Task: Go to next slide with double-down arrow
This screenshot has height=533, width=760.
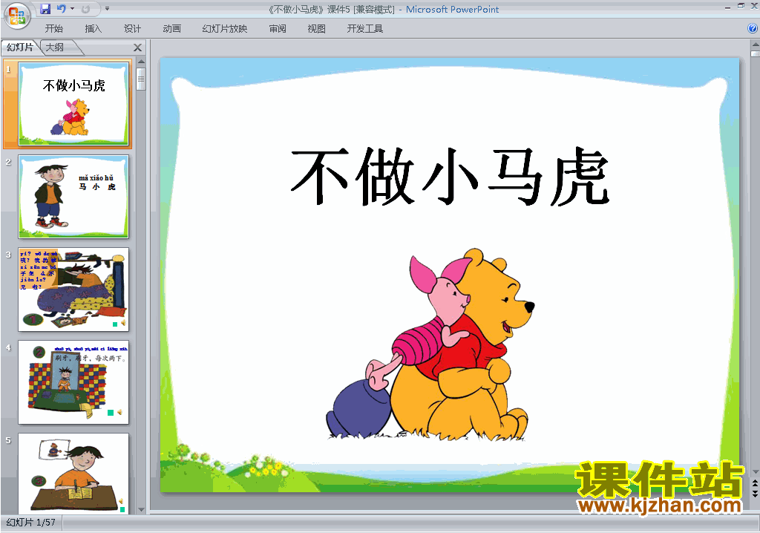Action: click(755, 493)
